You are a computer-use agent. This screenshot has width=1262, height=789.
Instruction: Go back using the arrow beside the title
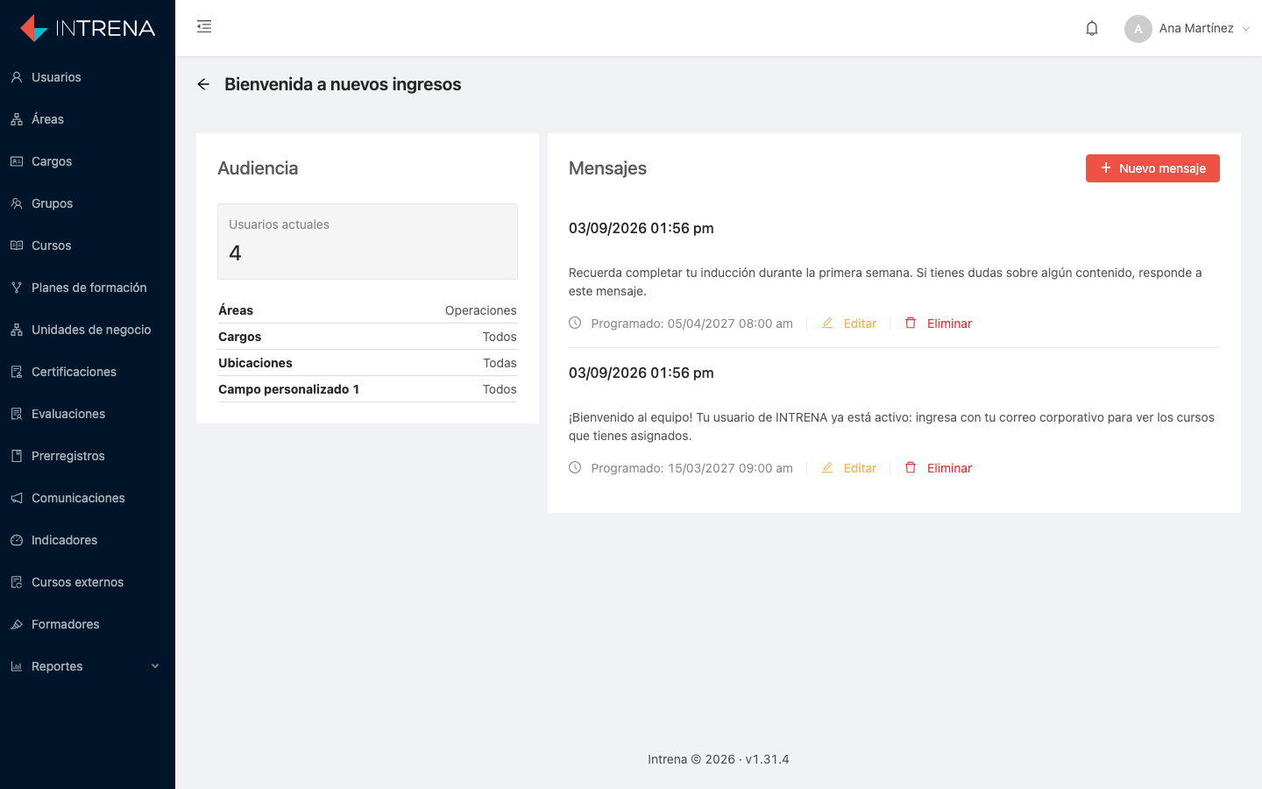tap(203, 84)
